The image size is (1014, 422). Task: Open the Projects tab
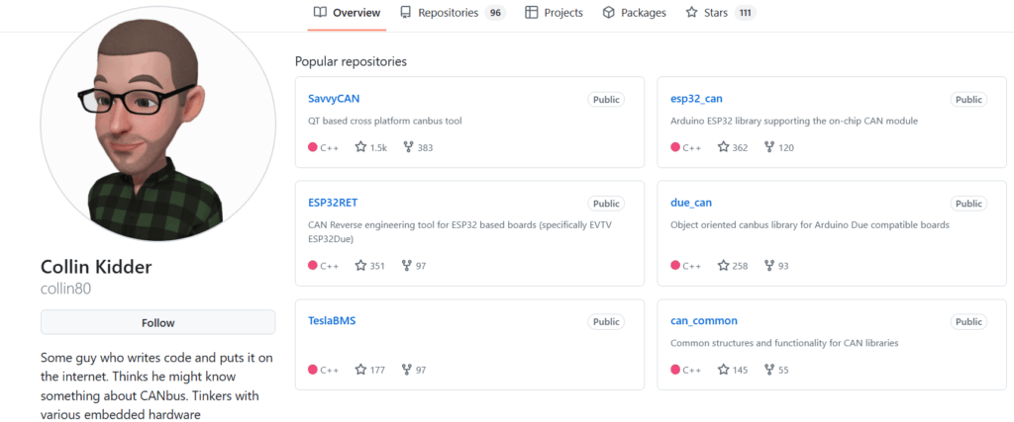tap(554, 13)
